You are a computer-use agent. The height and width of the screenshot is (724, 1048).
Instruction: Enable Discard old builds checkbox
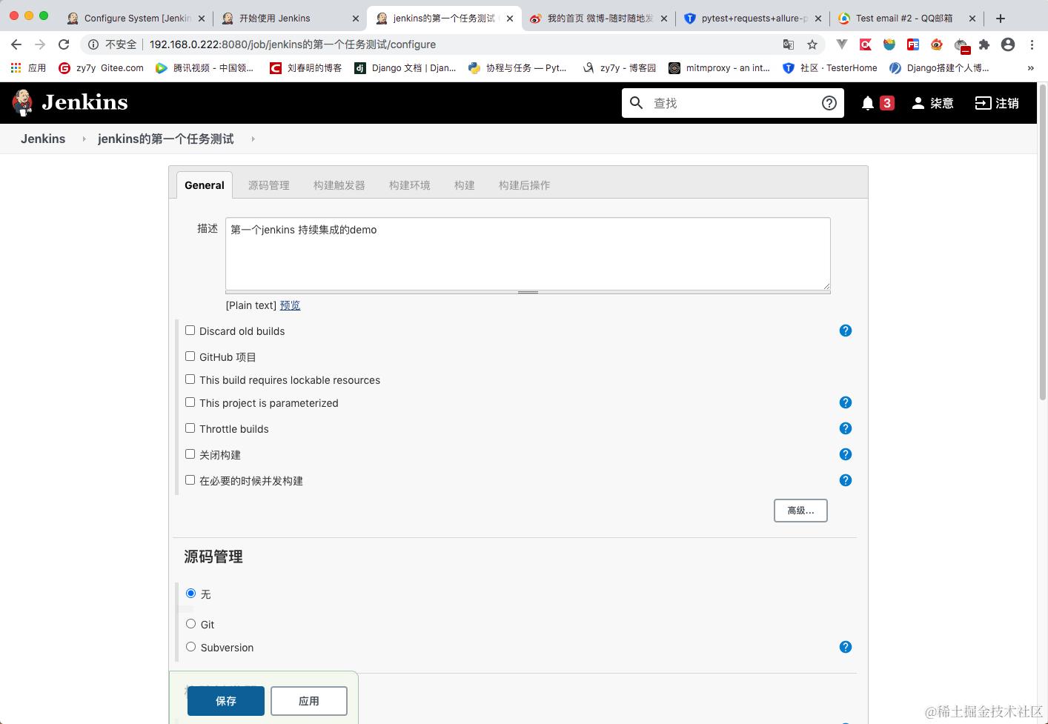190,331
